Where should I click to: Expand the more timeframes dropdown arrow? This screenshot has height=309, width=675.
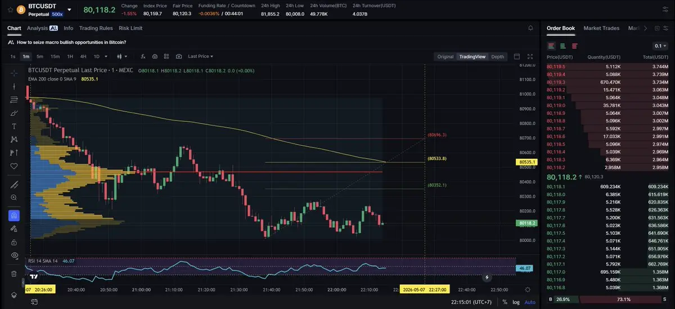point(107,56)
